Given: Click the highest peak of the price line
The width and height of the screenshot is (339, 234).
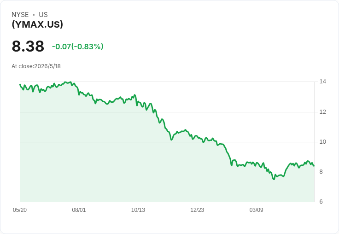Looking at the screenshot, I should click(x=70, y=82).
